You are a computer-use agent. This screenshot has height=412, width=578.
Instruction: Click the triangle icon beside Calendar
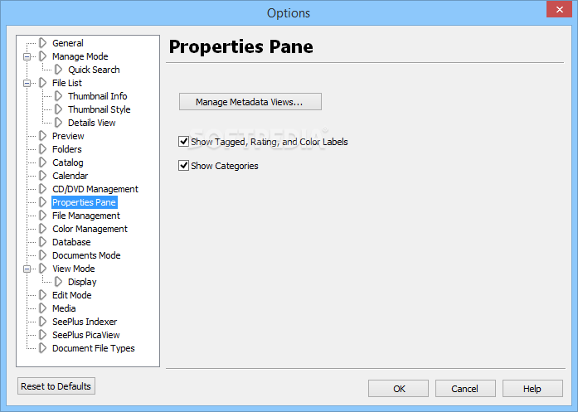coord(43,176)
